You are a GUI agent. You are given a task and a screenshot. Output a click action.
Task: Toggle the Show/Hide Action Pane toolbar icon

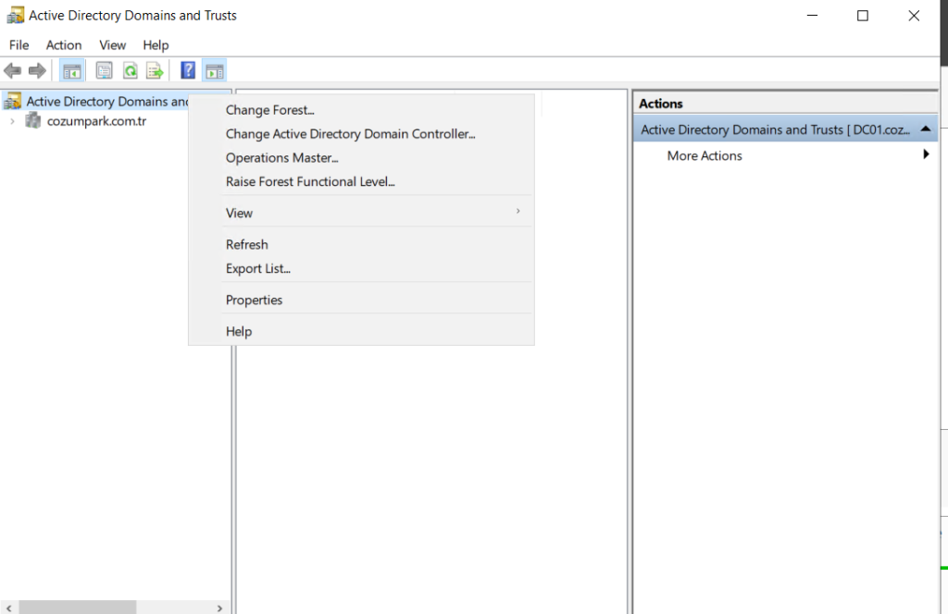(x=214, y=71)
